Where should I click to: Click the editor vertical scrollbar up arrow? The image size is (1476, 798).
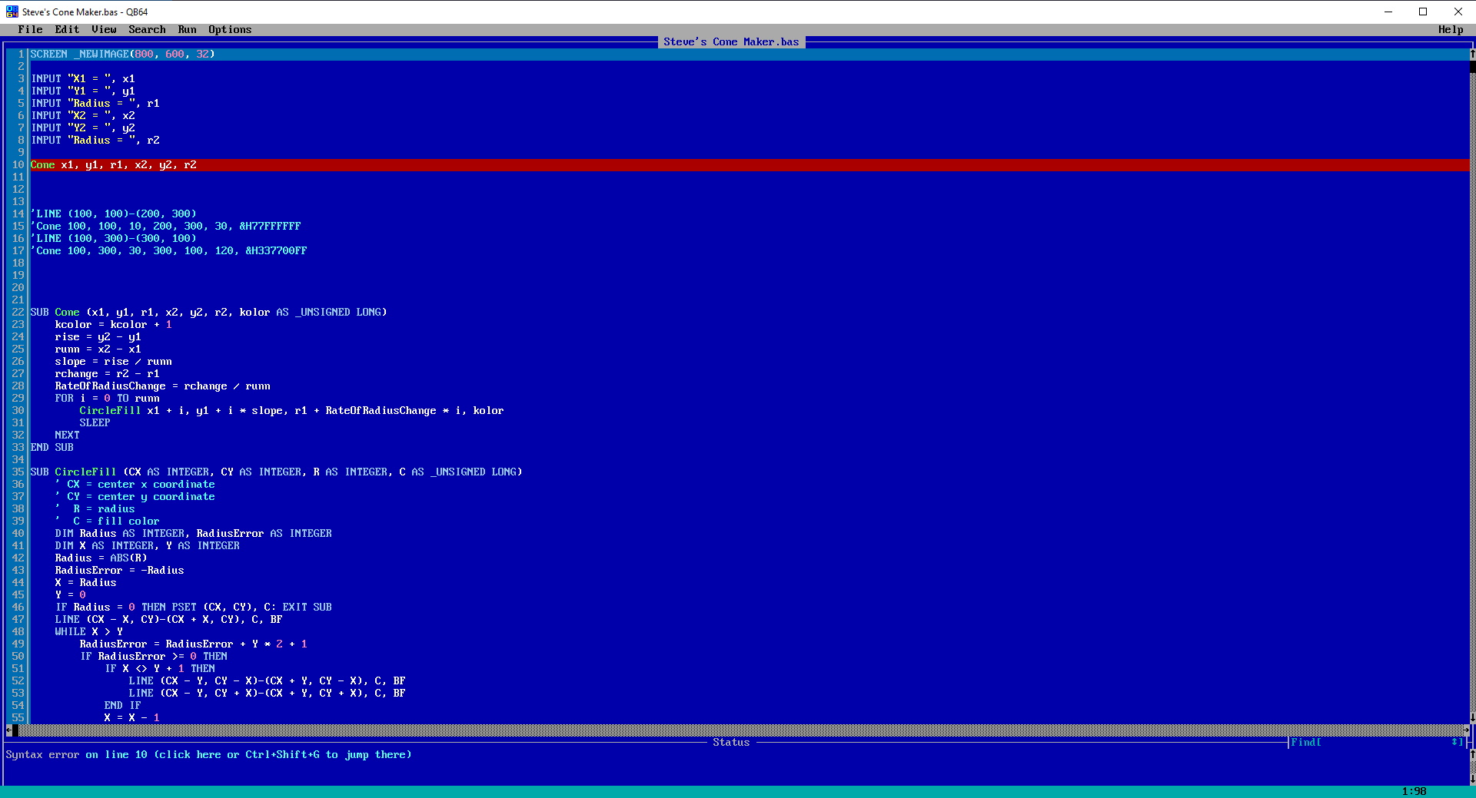click(1472, 55)
